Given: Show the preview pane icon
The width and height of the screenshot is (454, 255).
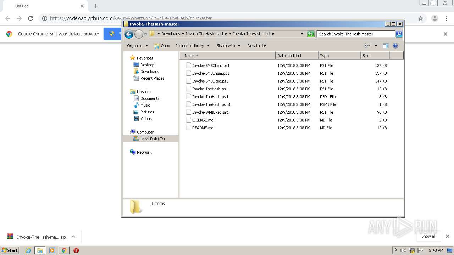Looking at the screenshot, I should tap(386, 46).
